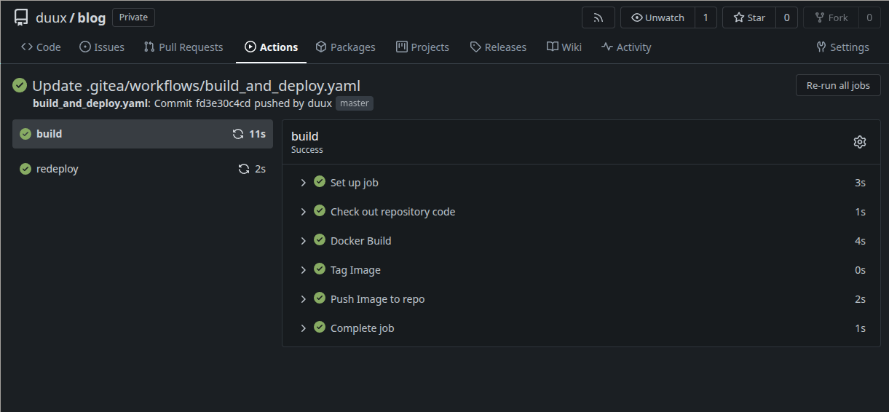Image resolution: width=889 pixels, height=412 pixels.
Task: Select the Actions tab
Action: pyautogui.click(x=272, y=47)
